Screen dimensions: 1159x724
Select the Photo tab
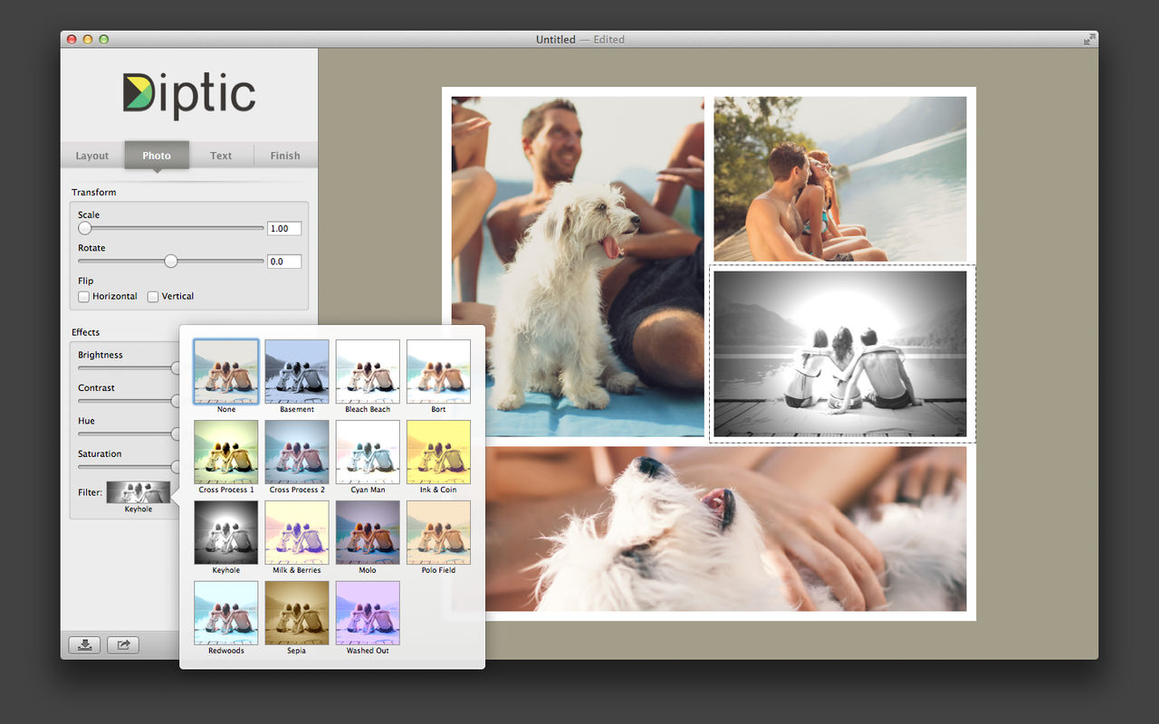point(157,156)
